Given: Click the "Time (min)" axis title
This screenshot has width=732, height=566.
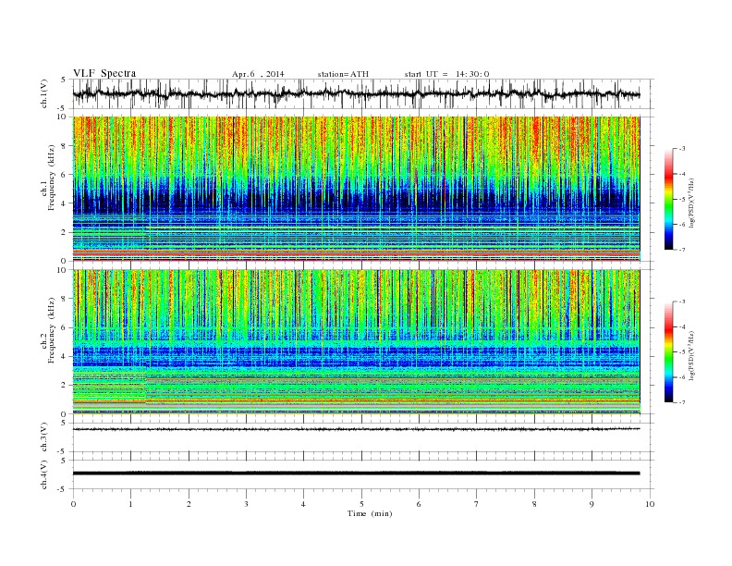Looking at the screenshot, I should (370, 513).
